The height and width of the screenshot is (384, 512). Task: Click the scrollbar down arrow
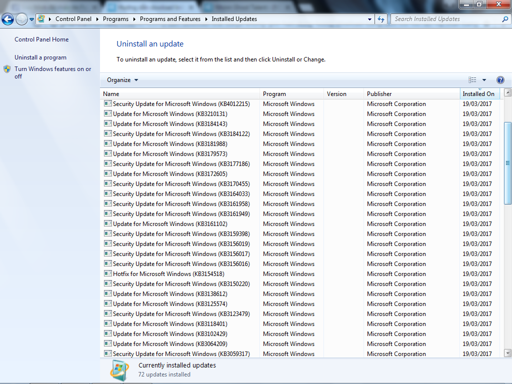[507, 353]
